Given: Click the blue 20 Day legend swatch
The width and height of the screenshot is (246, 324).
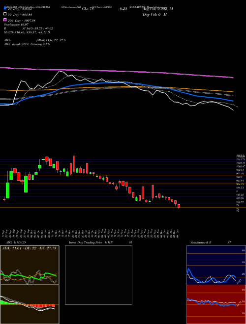Looking at the screenshot, I should tap(5, 8).
